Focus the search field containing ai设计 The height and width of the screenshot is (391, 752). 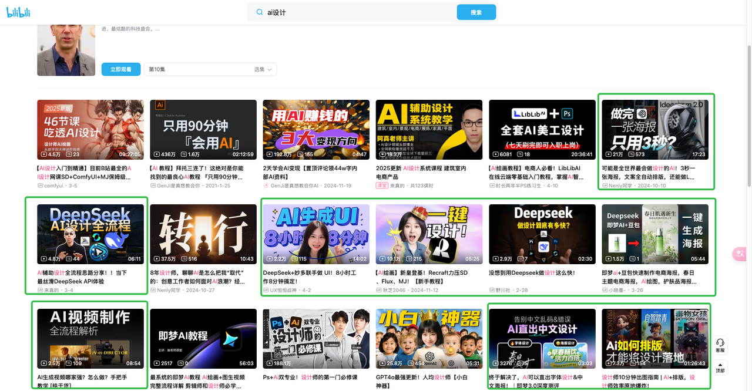coord(360,12)
